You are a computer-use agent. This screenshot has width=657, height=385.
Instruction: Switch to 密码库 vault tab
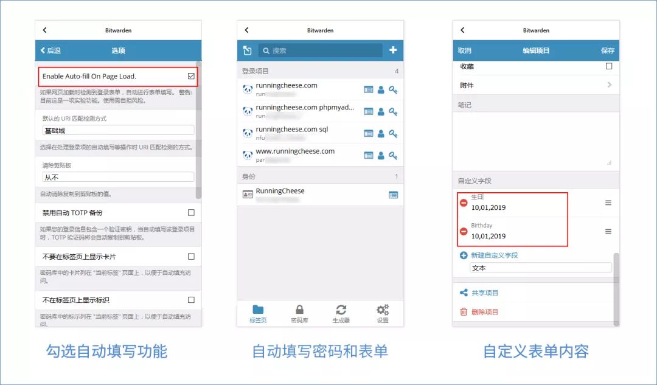[x=299, y=313]
